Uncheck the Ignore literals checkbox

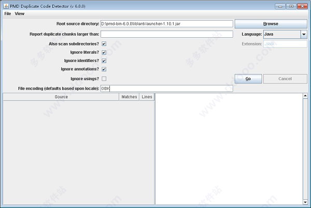(104, 52)
